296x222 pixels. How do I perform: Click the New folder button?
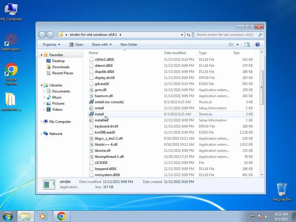(x=129, y=45)
